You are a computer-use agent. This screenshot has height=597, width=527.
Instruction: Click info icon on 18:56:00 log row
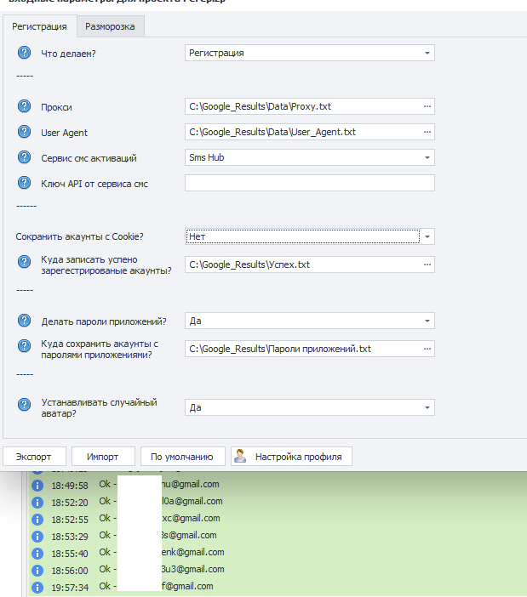(37, 571)
